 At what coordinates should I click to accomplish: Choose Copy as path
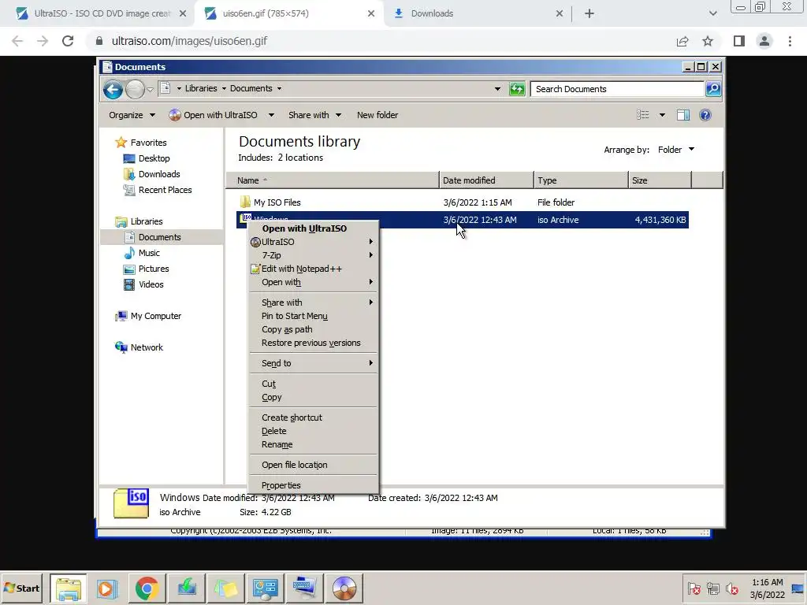tap(314, 329)
